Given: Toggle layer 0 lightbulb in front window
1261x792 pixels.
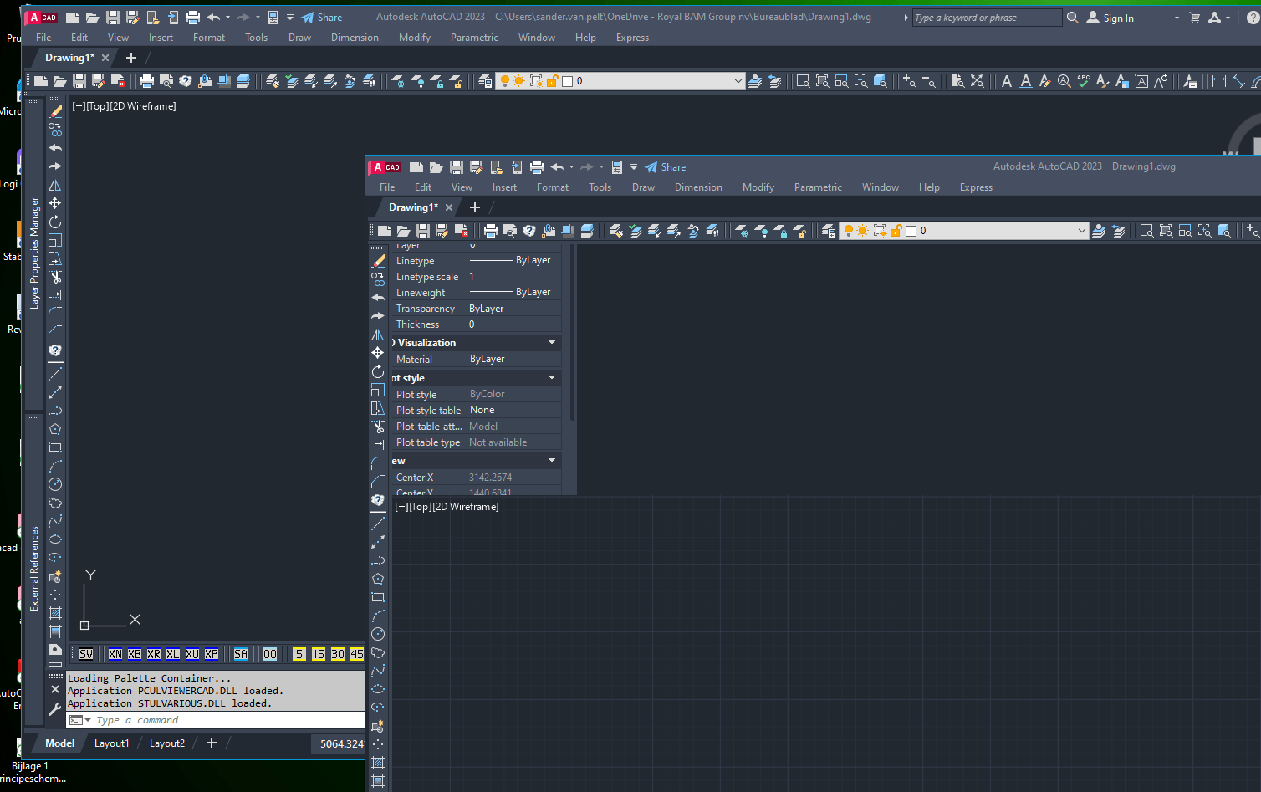Looking at the screenshot, I should 848,231.
